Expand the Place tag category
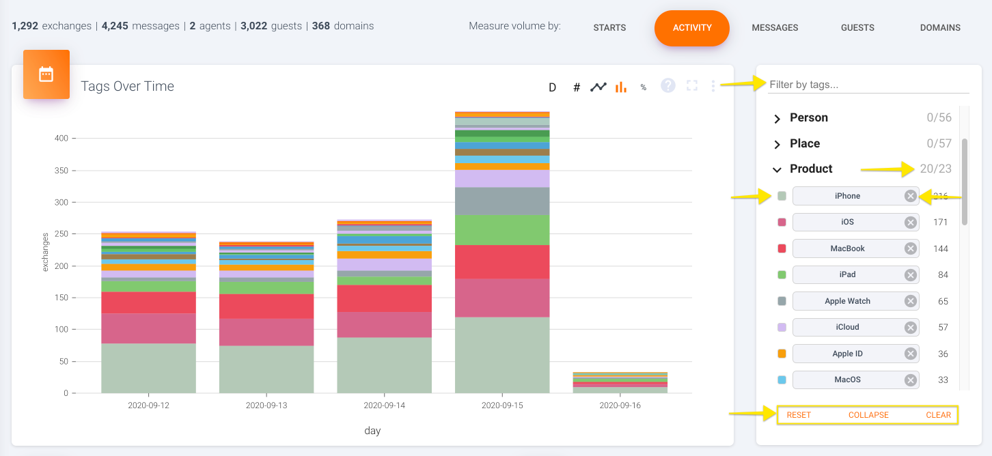The width and height of the screenshot is (992, 456). [777, 145]
